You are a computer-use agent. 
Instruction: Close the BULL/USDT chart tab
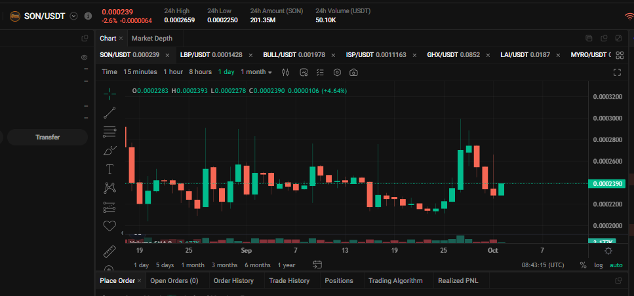pyautogui.click(x=333, y=55)
